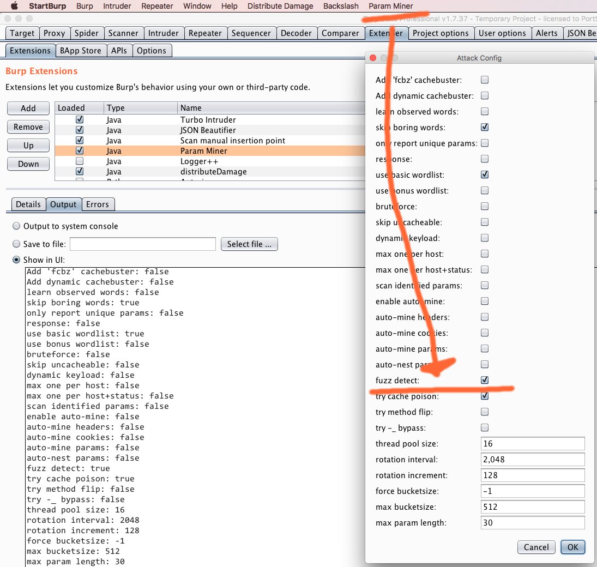Viewport: 597px width, 567px height.
Task: Open the StartBurp application menu
Action: pyautogui.click(x=47, y=6)
